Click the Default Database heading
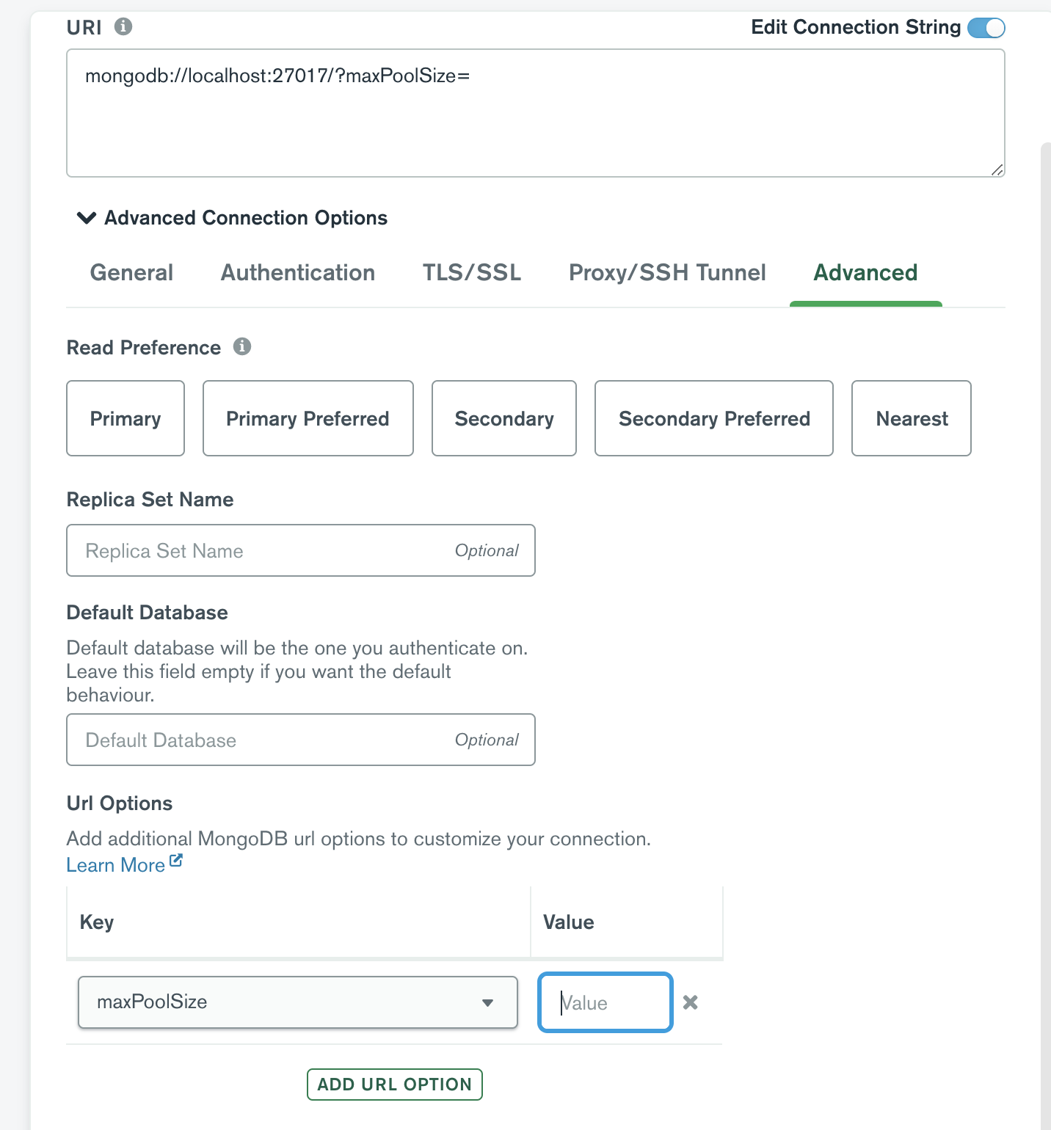The image size is (1051, 1130). [148, 613]
